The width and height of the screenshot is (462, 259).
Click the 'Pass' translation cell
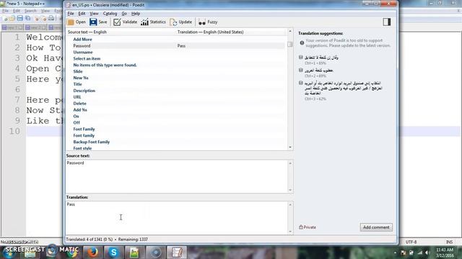coord(181,46)
